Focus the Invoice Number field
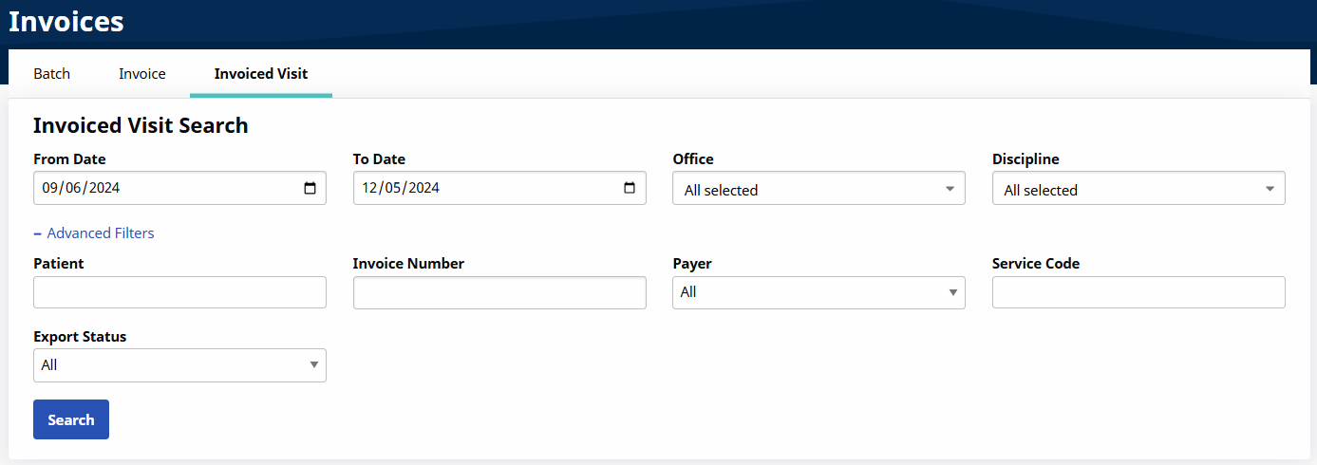Viewport: 1317px width, 465px height. (499, 292)
